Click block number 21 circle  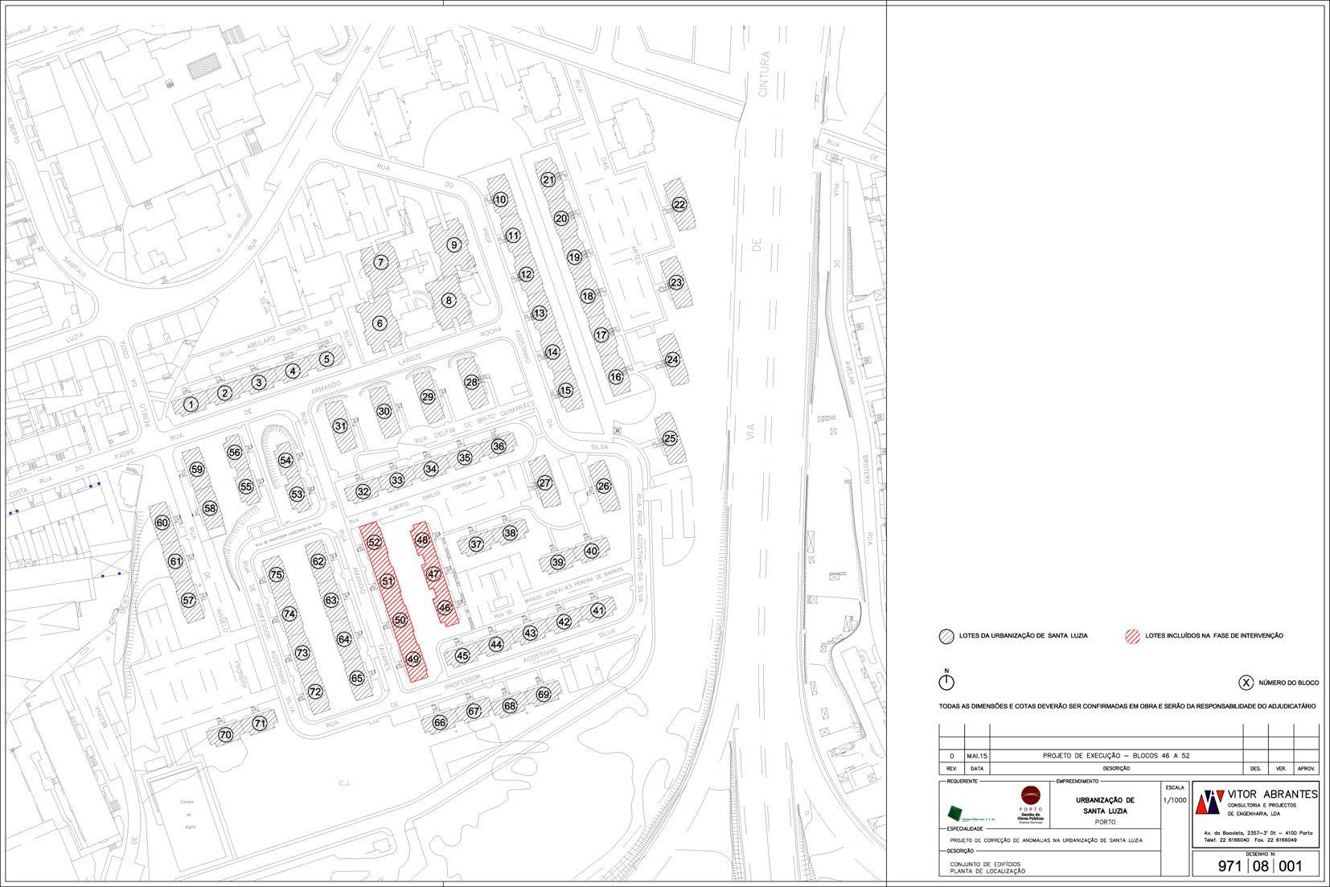pyautogui.click(x=548, y=179)
